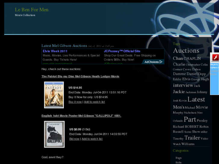Select the Part tag
Viewport: 219px width, 164px height.
(190, 119)
